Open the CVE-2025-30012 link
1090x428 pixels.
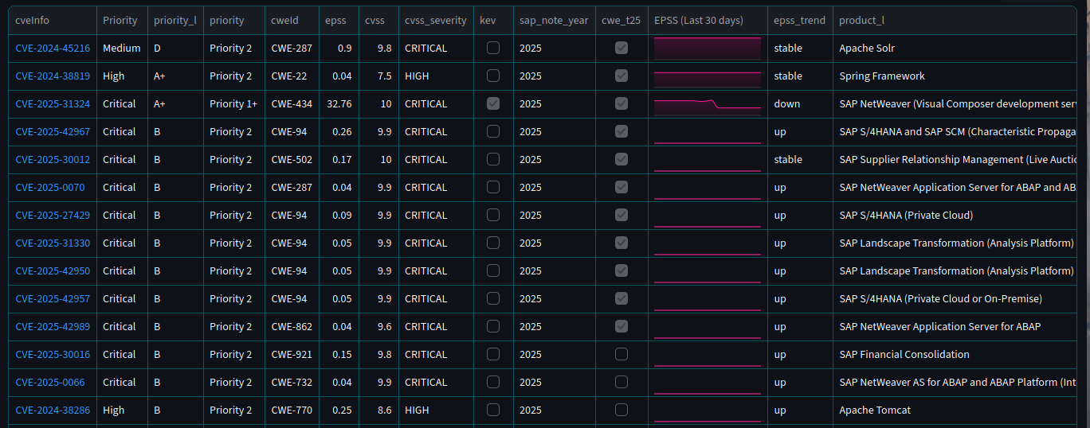[53, 160]
